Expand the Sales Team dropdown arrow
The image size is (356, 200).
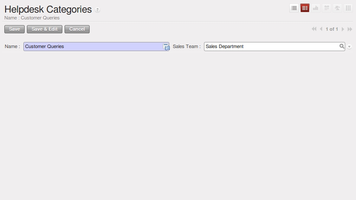pos(350,47)
